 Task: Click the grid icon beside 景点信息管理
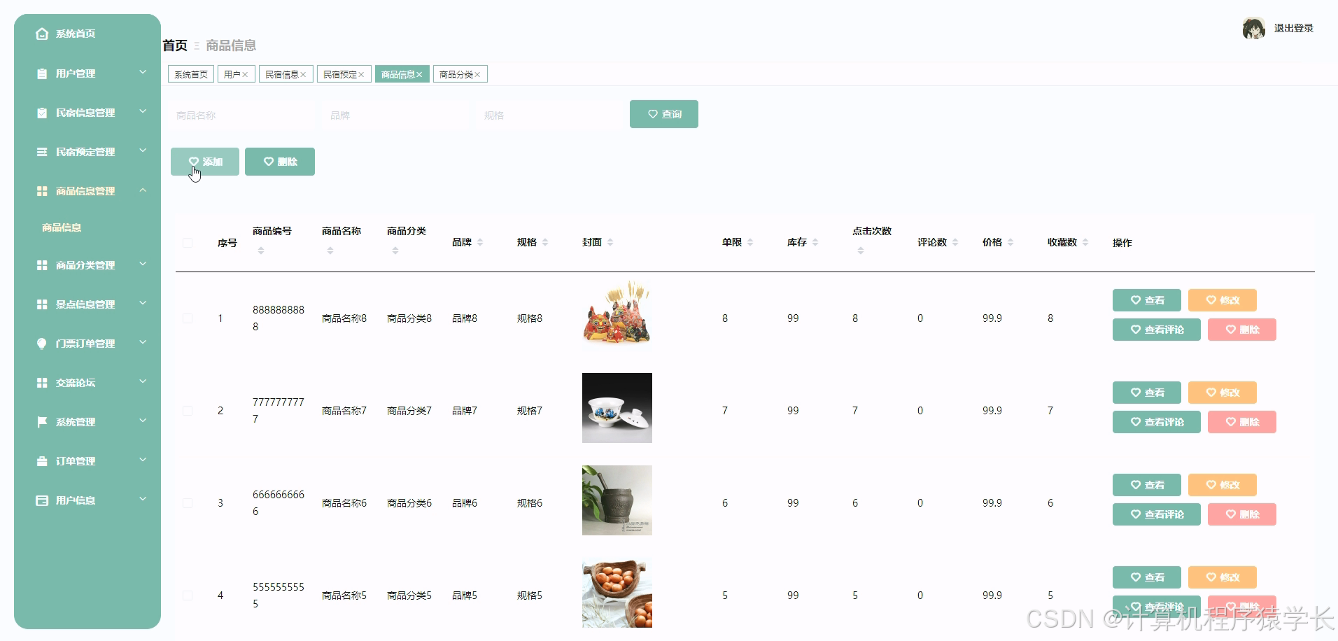(42, 304)
